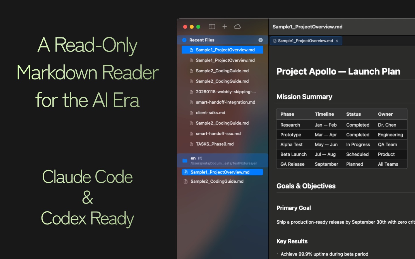The width and height of the screenshot is (415, 259).
Task: Open Sample1_ProjectOverview.md under the en folder
Action: pyautogui.click(x=222, y=172)
